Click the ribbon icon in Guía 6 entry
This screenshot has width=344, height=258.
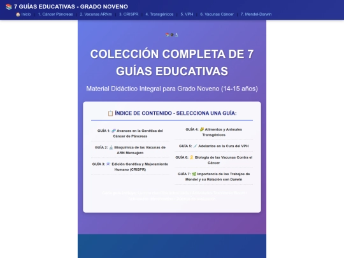(x=192, y=157)
